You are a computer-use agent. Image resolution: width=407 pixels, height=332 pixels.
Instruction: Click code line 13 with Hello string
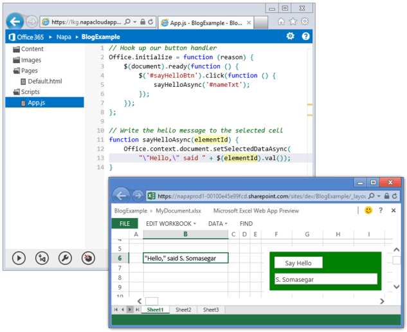pyautogui.click(x=210, y=158)
